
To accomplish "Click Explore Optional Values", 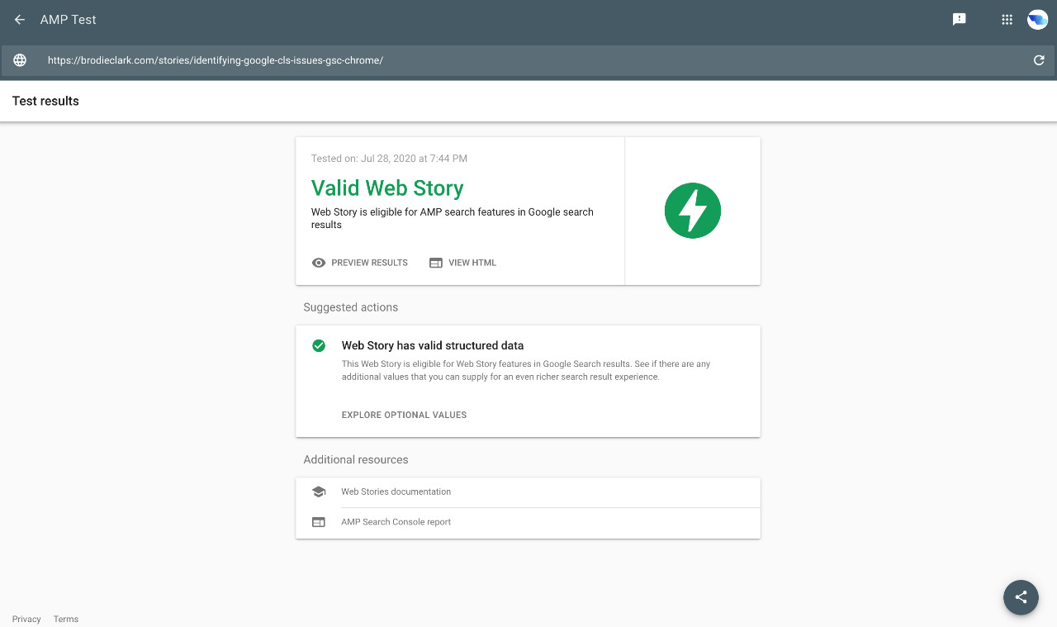I will pos(404,415).
